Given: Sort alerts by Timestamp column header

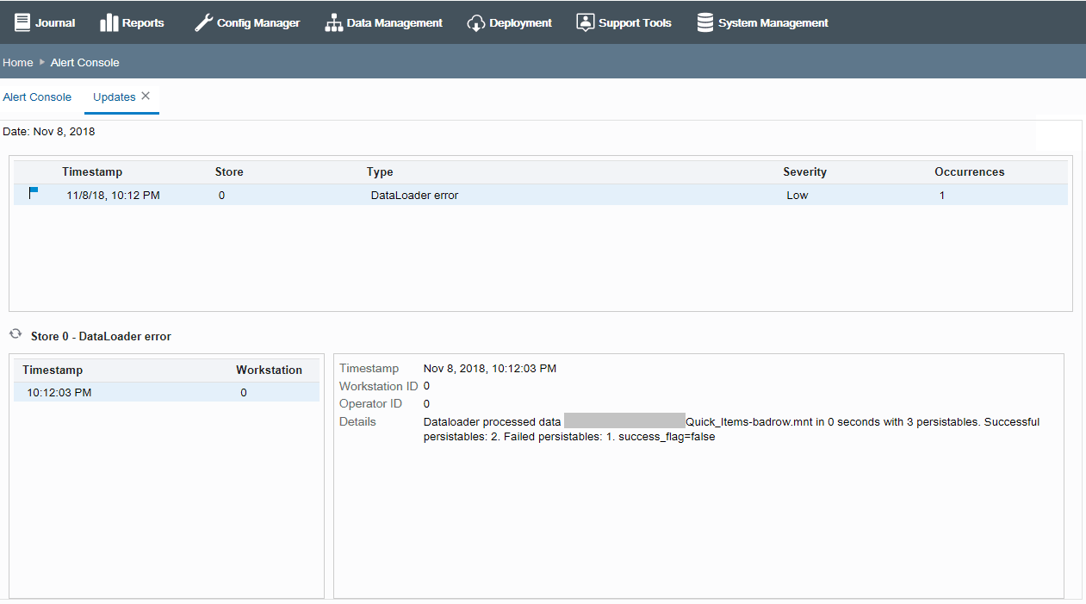Looking at the screenshot, I should tap(92, 171).
